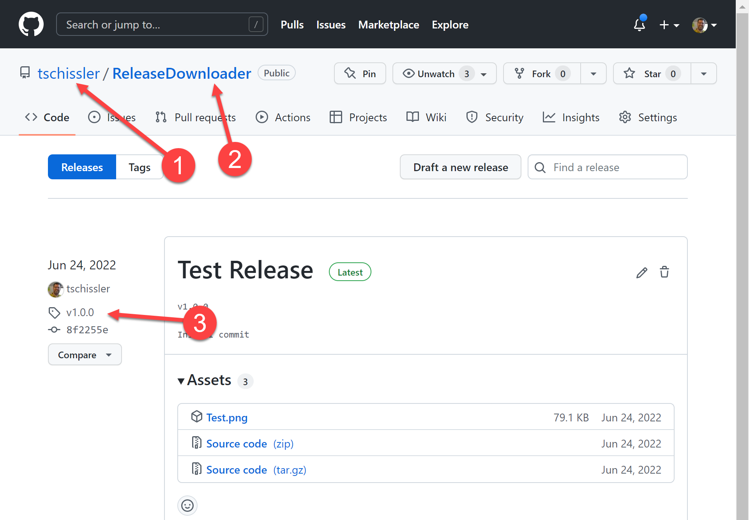749x520 pixels.
Task: Open the smiley reaction picker
Action: [x=187, y=506]
